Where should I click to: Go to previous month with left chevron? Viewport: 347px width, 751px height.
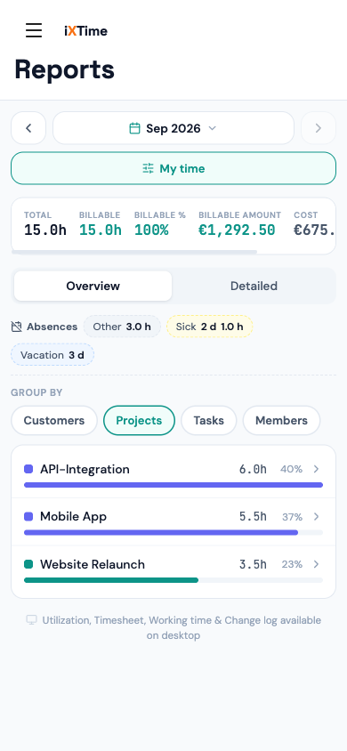click(28, 128)
